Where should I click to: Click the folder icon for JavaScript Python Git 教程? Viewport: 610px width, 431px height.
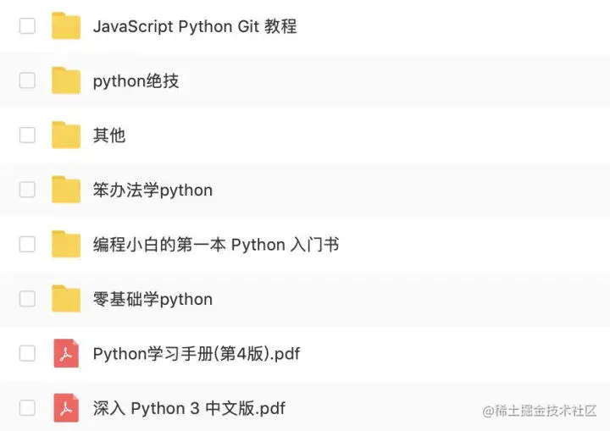[x=66, y=26]
